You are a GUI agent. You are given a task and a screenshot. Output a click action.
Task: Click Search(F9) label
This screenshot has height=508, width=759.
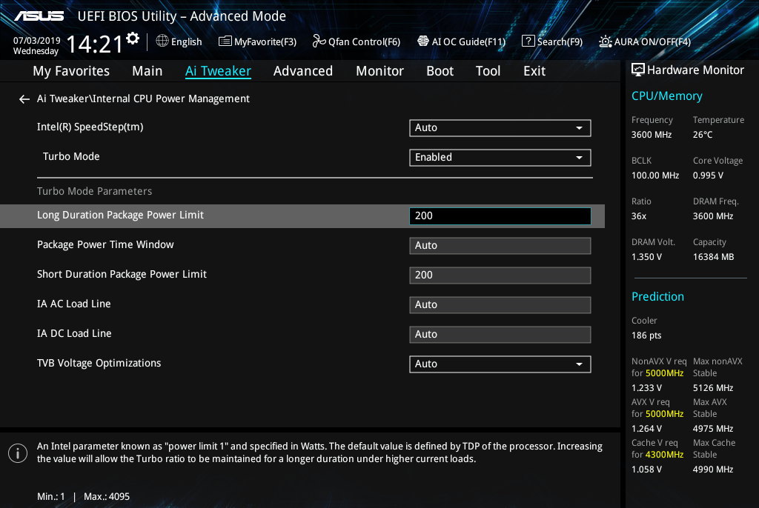click(560, 41)
